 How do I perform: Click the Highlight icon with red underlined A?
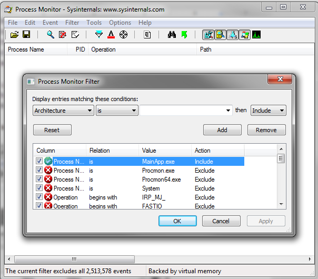(111, 35)
